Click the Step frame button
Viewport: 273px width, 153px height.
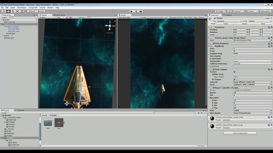(141, 11)
